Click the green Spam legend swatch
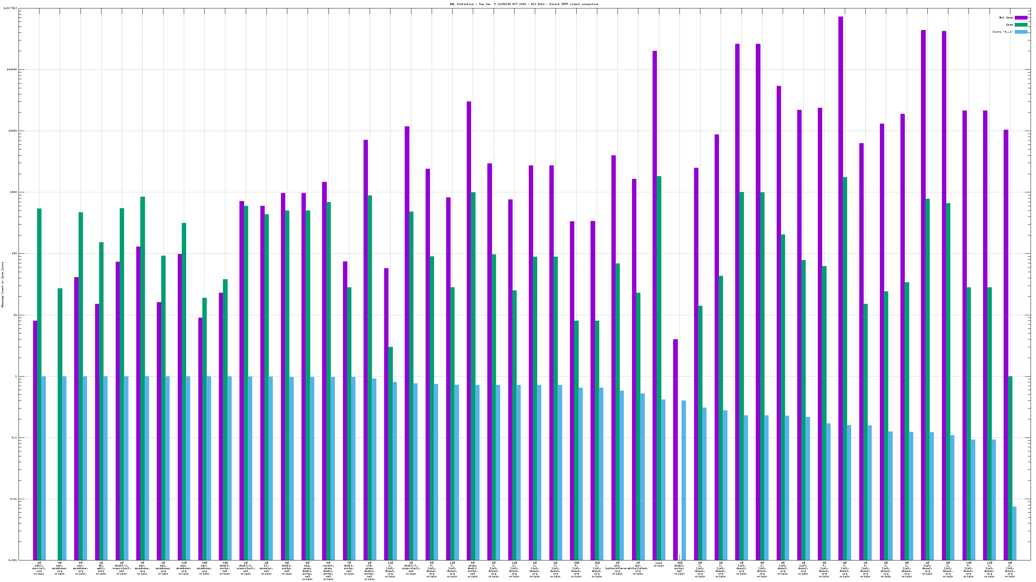Screen dimensions: 1036x582 point(1021,25)
